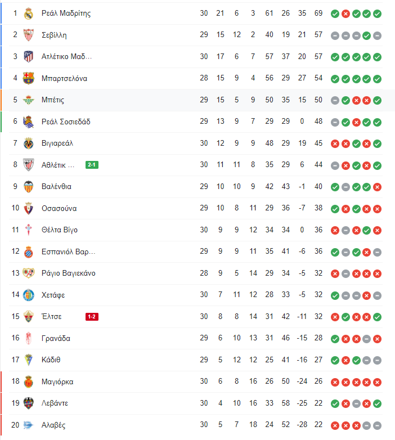Click the Alavés club crest
Image resolution: width=395 pixels, height=440 pixels.
coord(28,425)
